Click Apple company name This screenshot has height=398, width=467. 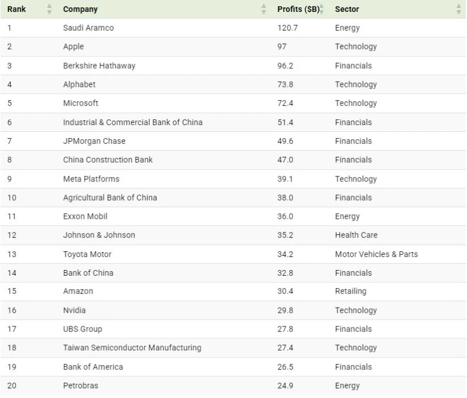click(x=73, y=47)
